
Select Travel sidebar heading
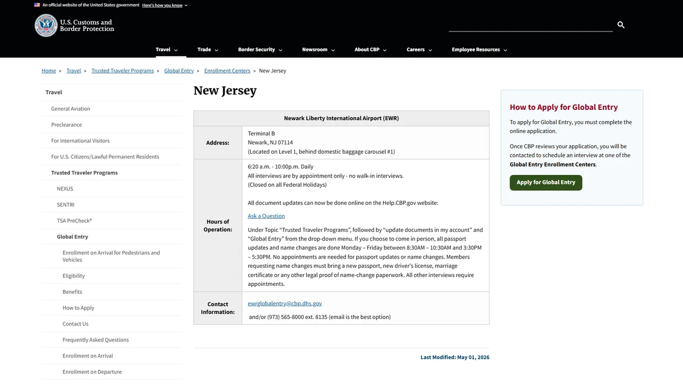[x=111, y=92]
